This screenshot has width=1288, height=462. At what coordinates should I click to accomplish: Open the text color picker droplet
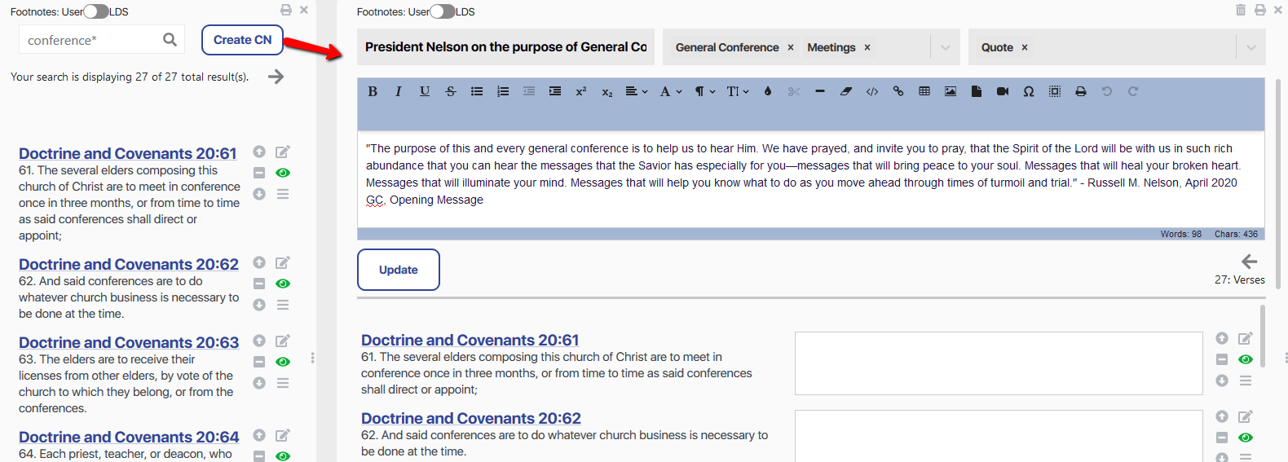pyautogui.click(x=767, y=91)
